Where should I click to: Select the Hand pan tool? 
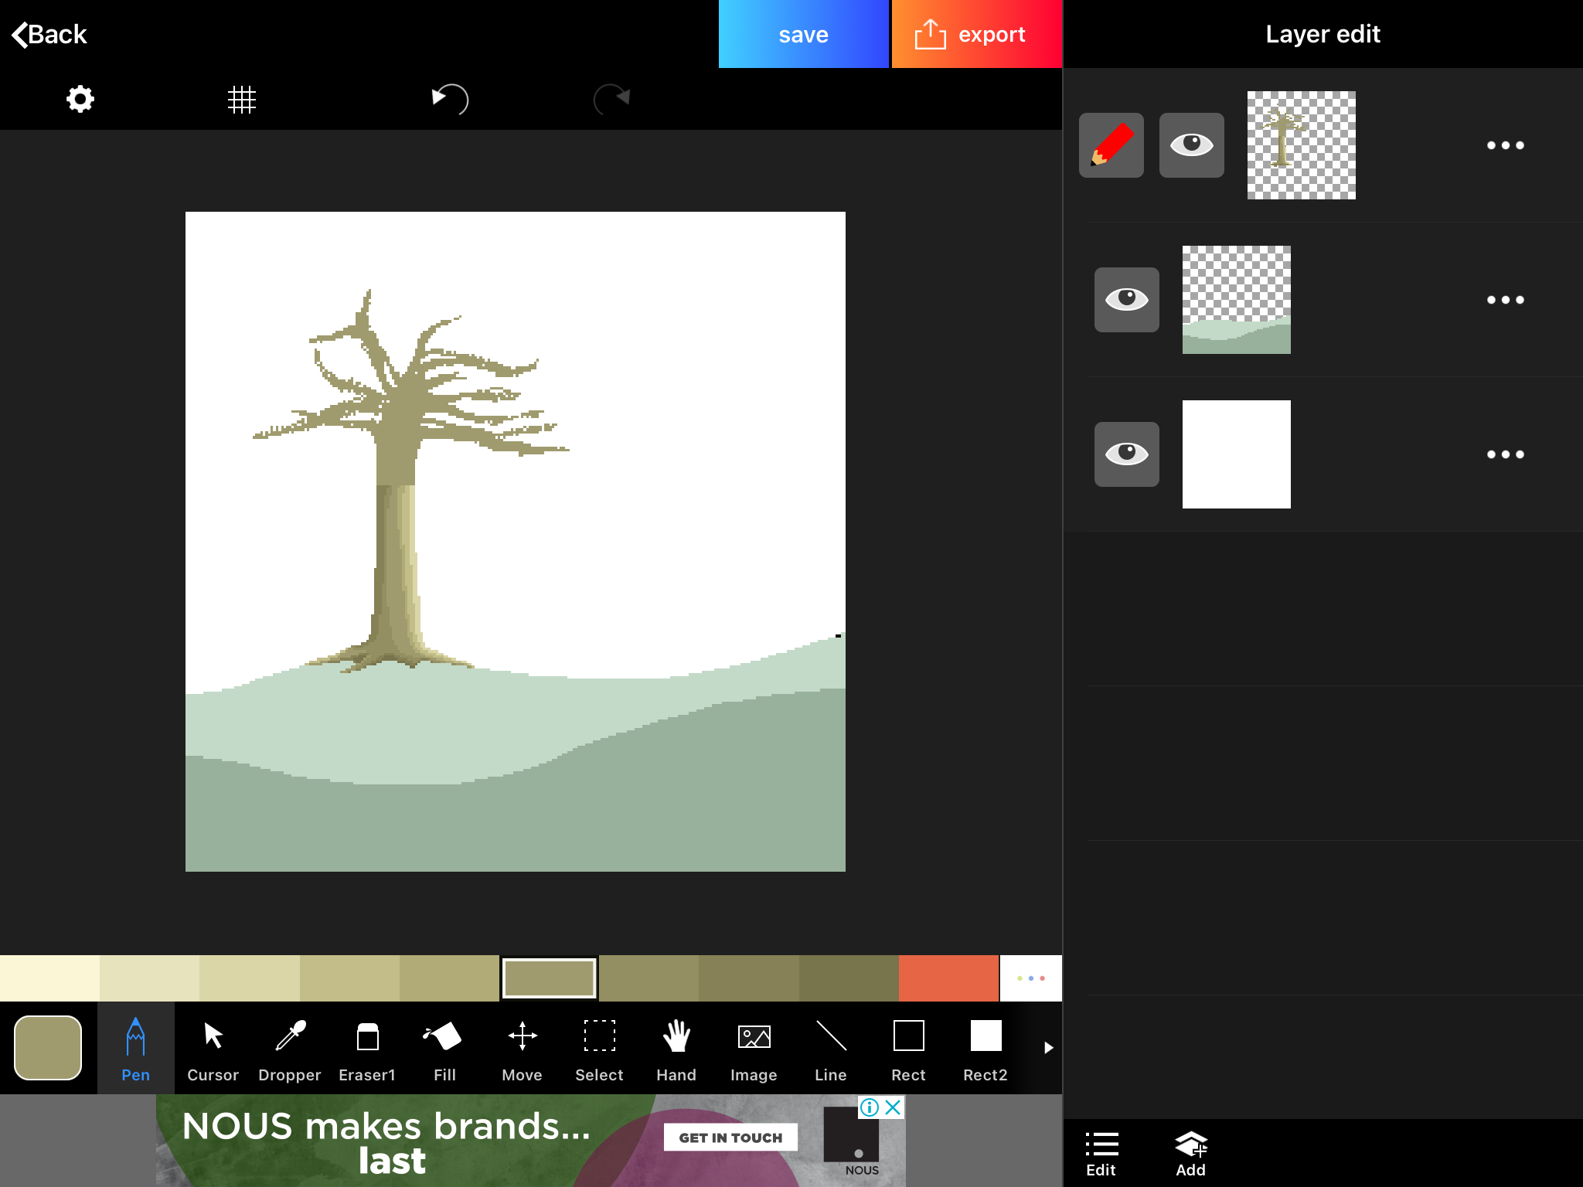676,1049
